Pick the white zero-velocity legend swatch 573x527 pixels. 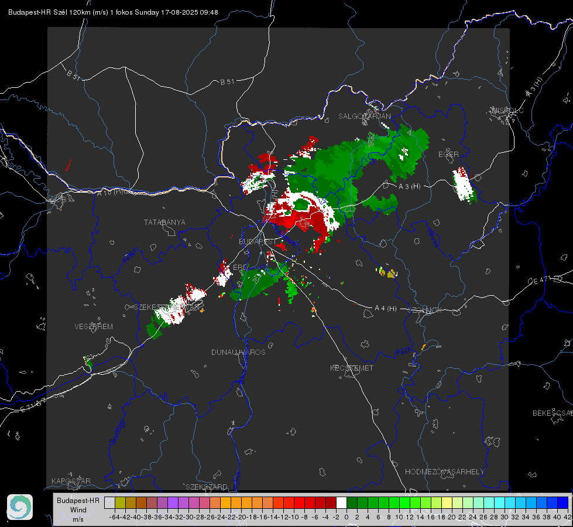[x=341, y=502]
